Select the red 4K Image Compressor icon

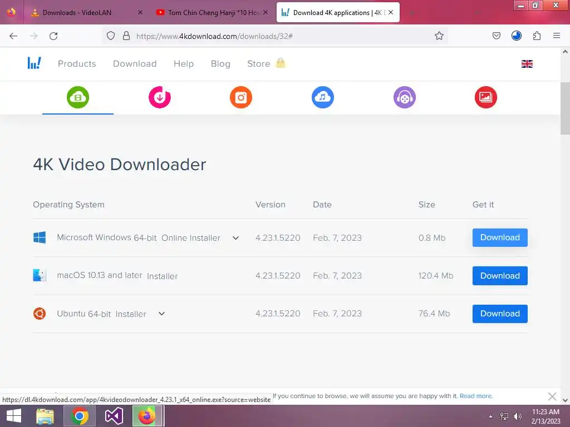[x=486, y=97]
